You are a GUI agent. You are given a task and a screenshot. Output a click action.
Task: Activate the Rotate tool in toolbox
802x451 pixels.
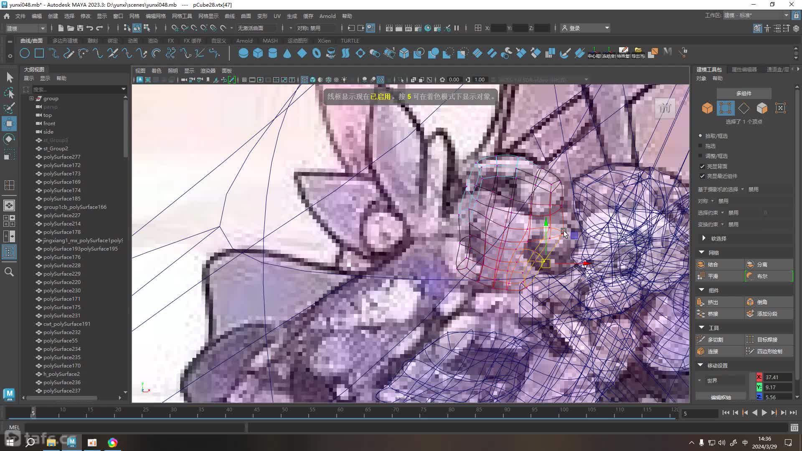[x=9, y=139]
